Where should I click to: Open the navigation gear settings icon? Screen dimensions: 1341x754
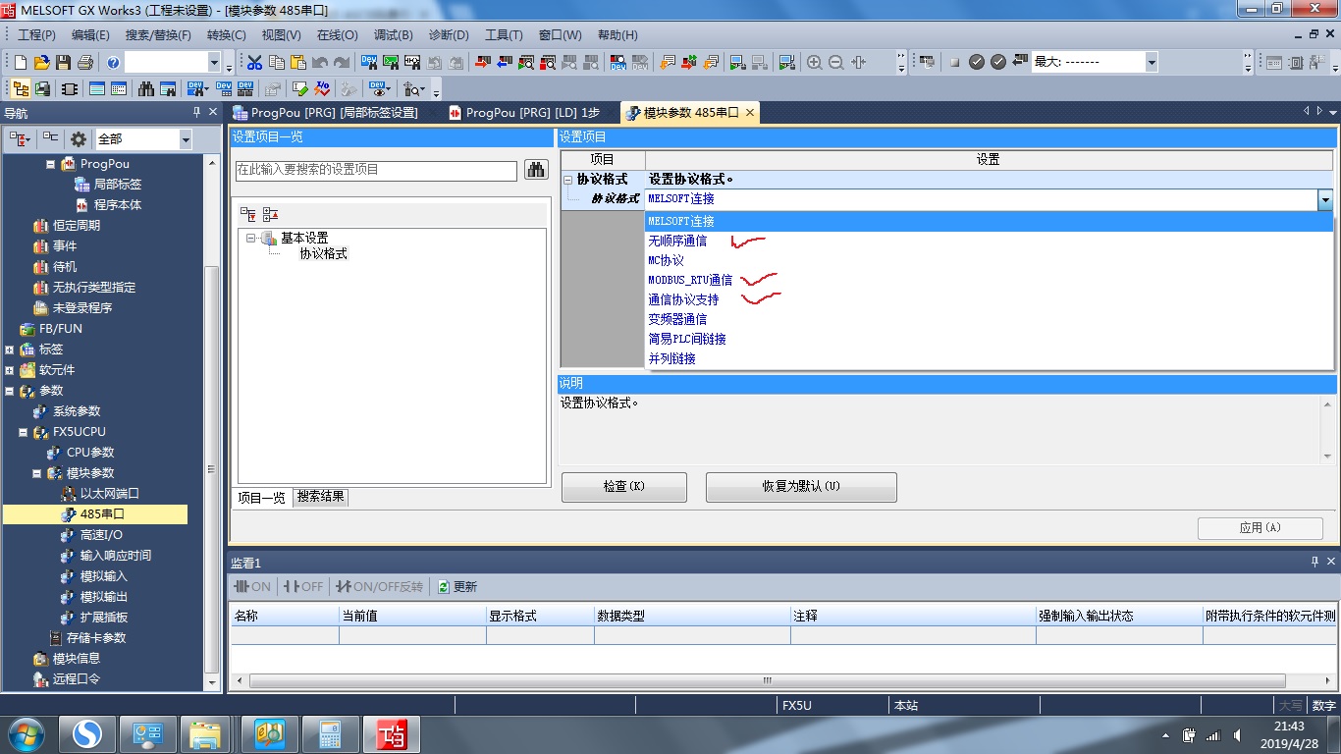pos(79,139)
